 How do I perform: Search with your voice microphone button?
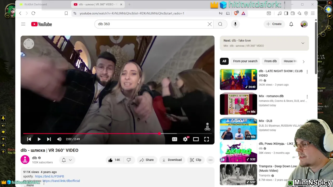pos(235,24)
